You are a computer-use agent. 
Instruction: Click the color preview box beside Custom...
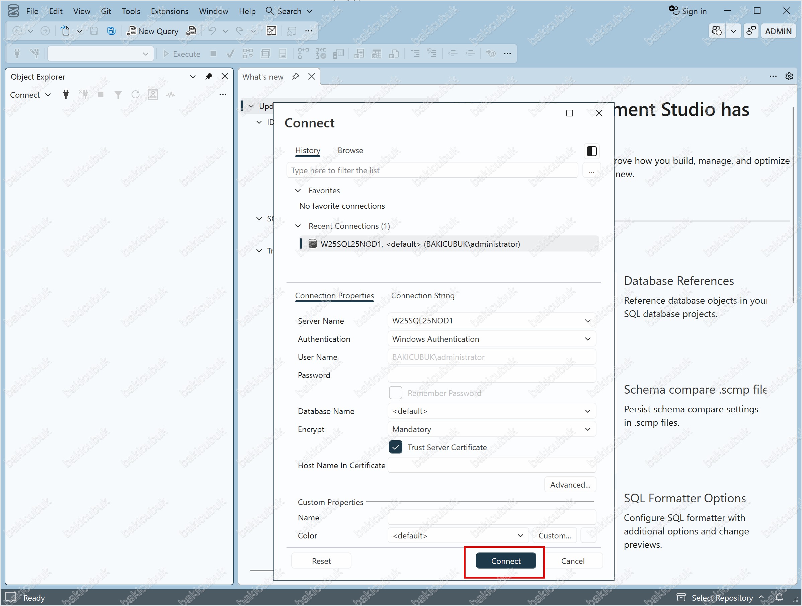click(x=588, y=535)
